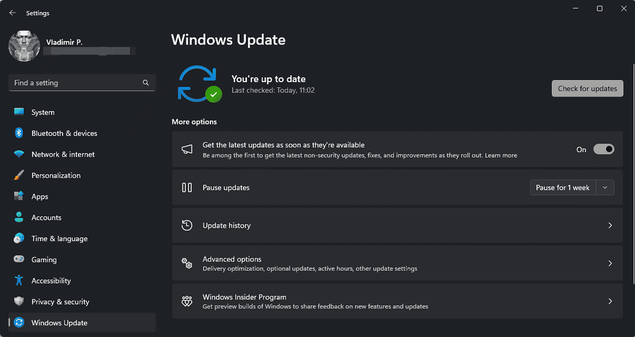Click the Windows Insider Program hearts icon
Image resolution: width=635 pixels, height=337 pixels.
click(x=187, y=301)
